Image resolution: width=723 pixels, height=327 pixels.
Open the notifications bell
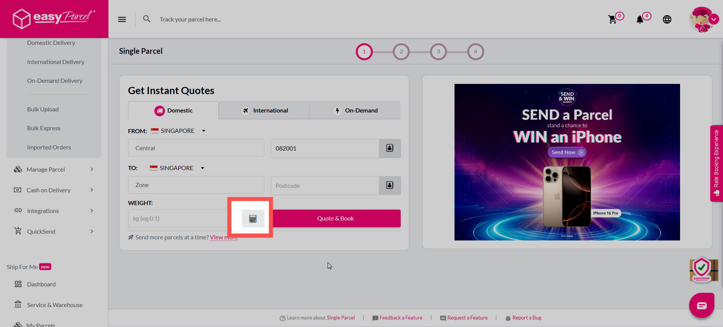pyautogui.click(x=640, y=20)
